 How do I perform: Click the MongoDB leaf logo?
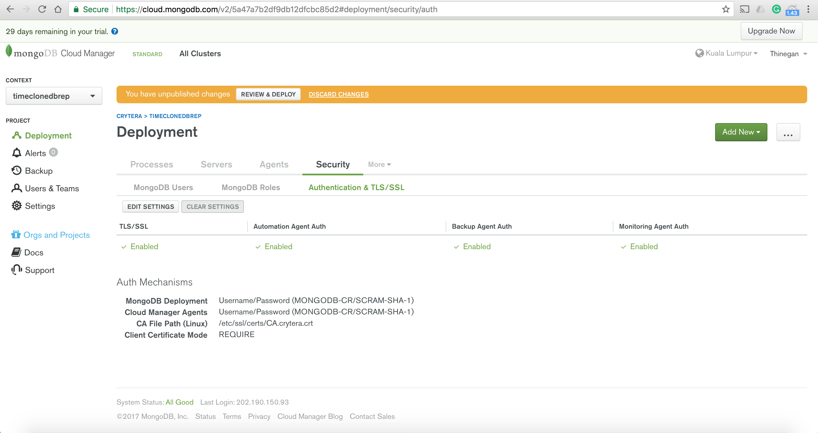click(x=9, y=51)
